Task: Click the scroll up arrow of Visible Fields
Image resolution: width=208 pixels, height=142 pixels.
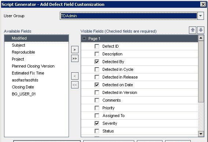Action: click(201, 38)
